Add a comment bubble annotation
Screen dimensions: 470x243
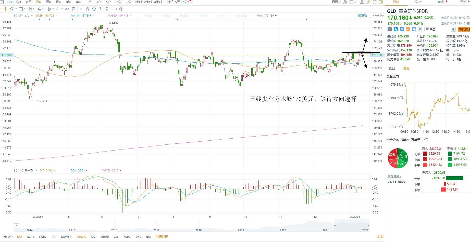73,9
